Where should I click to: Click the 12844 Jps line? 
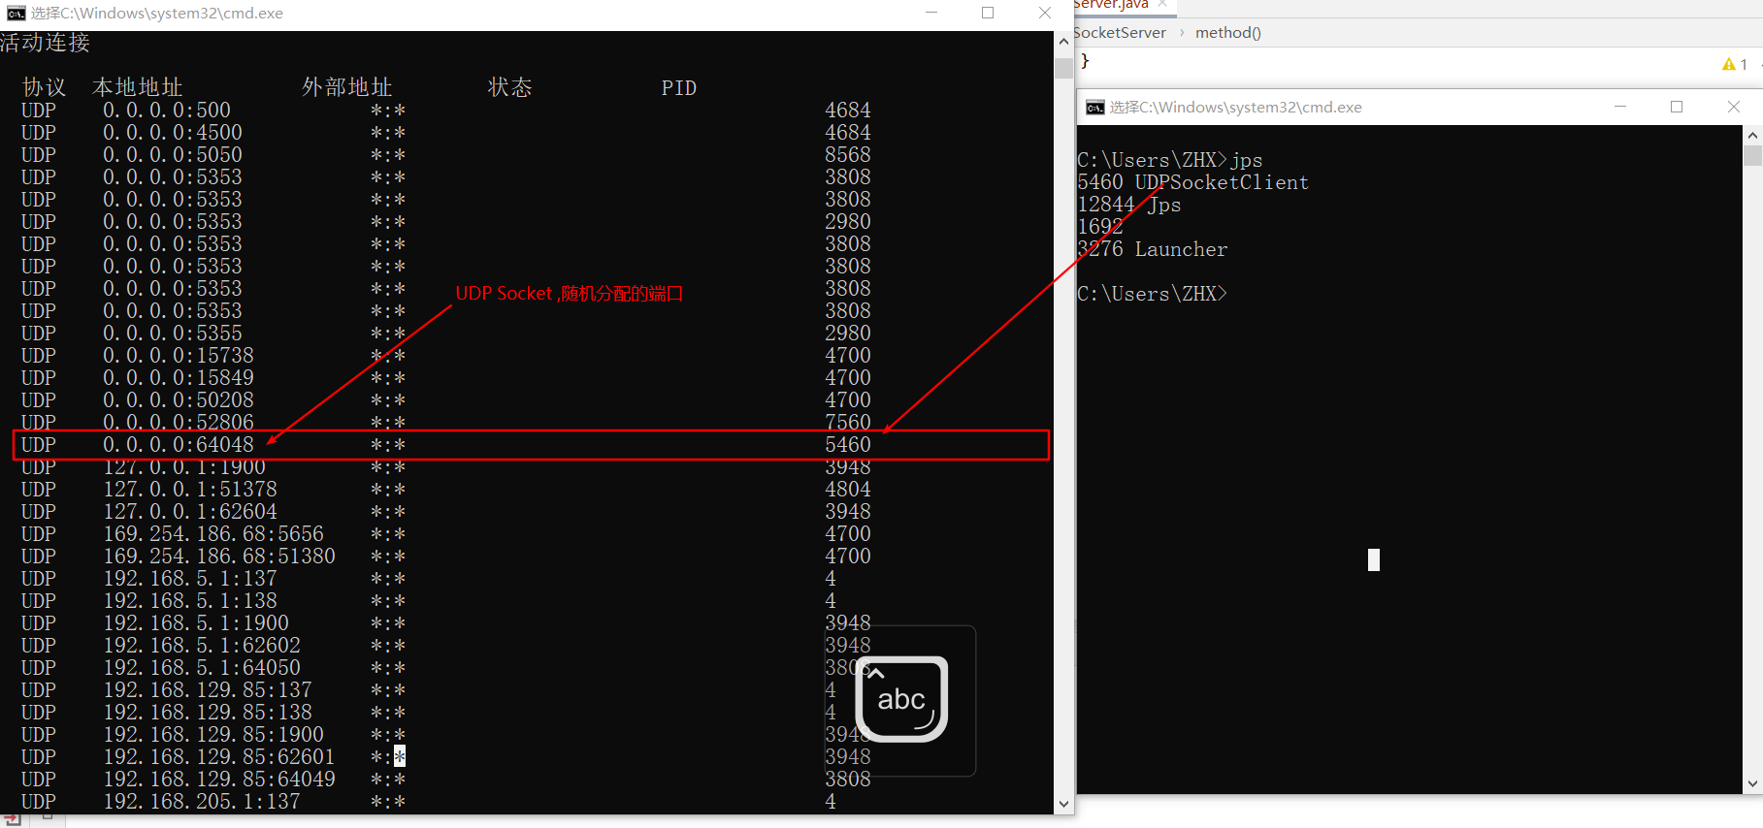click(x=1129, y=205)
